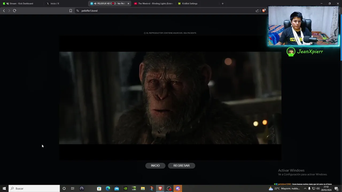Open Task View on the taskbar
Image resolution: width=342 pixels, height=192 pixels.
[72, 189]
